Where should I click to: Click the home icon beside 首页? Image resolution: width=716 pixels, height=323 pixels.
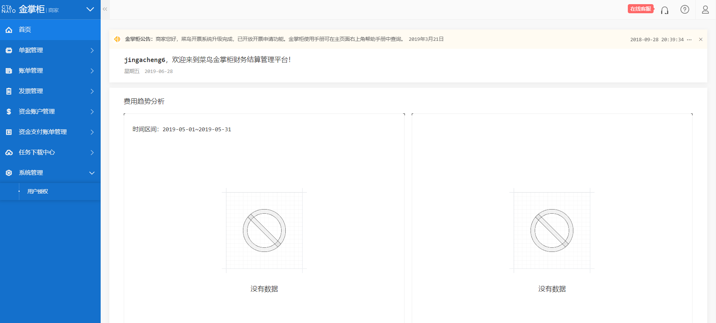[9, 30]
